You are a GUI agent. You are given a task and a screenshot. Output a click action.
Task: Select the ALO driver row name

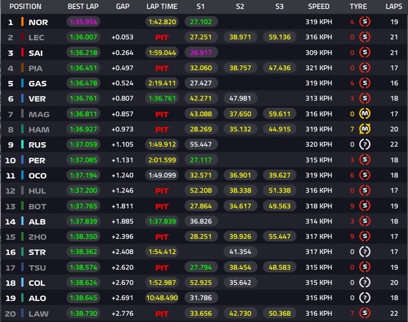pyautogui.click(x=37, y=298)
